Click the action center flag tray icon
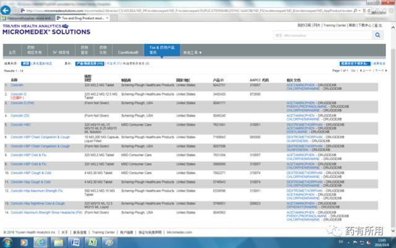The height and width of the screenshot is (248, 396). (355, 242)
